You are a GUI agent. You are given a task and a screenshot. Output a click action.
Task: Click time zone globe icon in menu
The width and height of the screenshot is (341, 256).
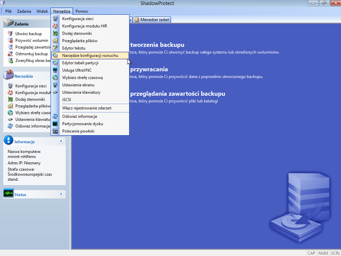[55, 78]
